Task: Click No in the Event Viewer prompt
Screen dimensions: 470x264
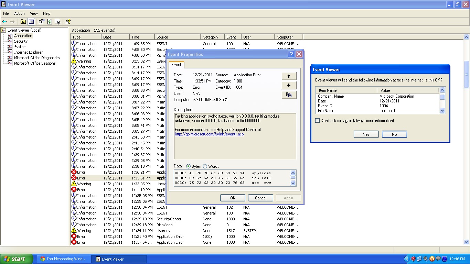Action: [x=394, y=134]
